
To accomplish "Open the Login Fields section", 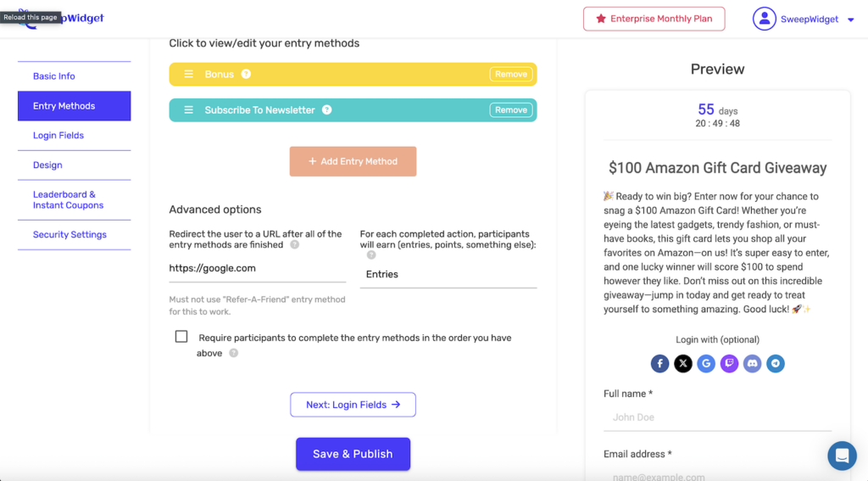I will 58,136.
